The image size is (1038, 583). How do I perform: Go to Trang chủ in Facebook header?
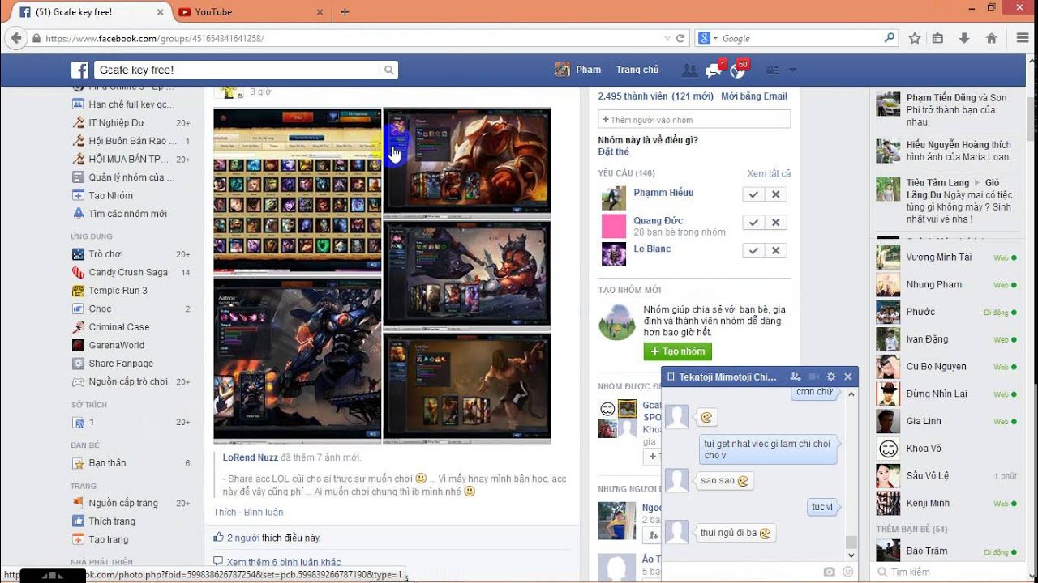coord(637,70)
